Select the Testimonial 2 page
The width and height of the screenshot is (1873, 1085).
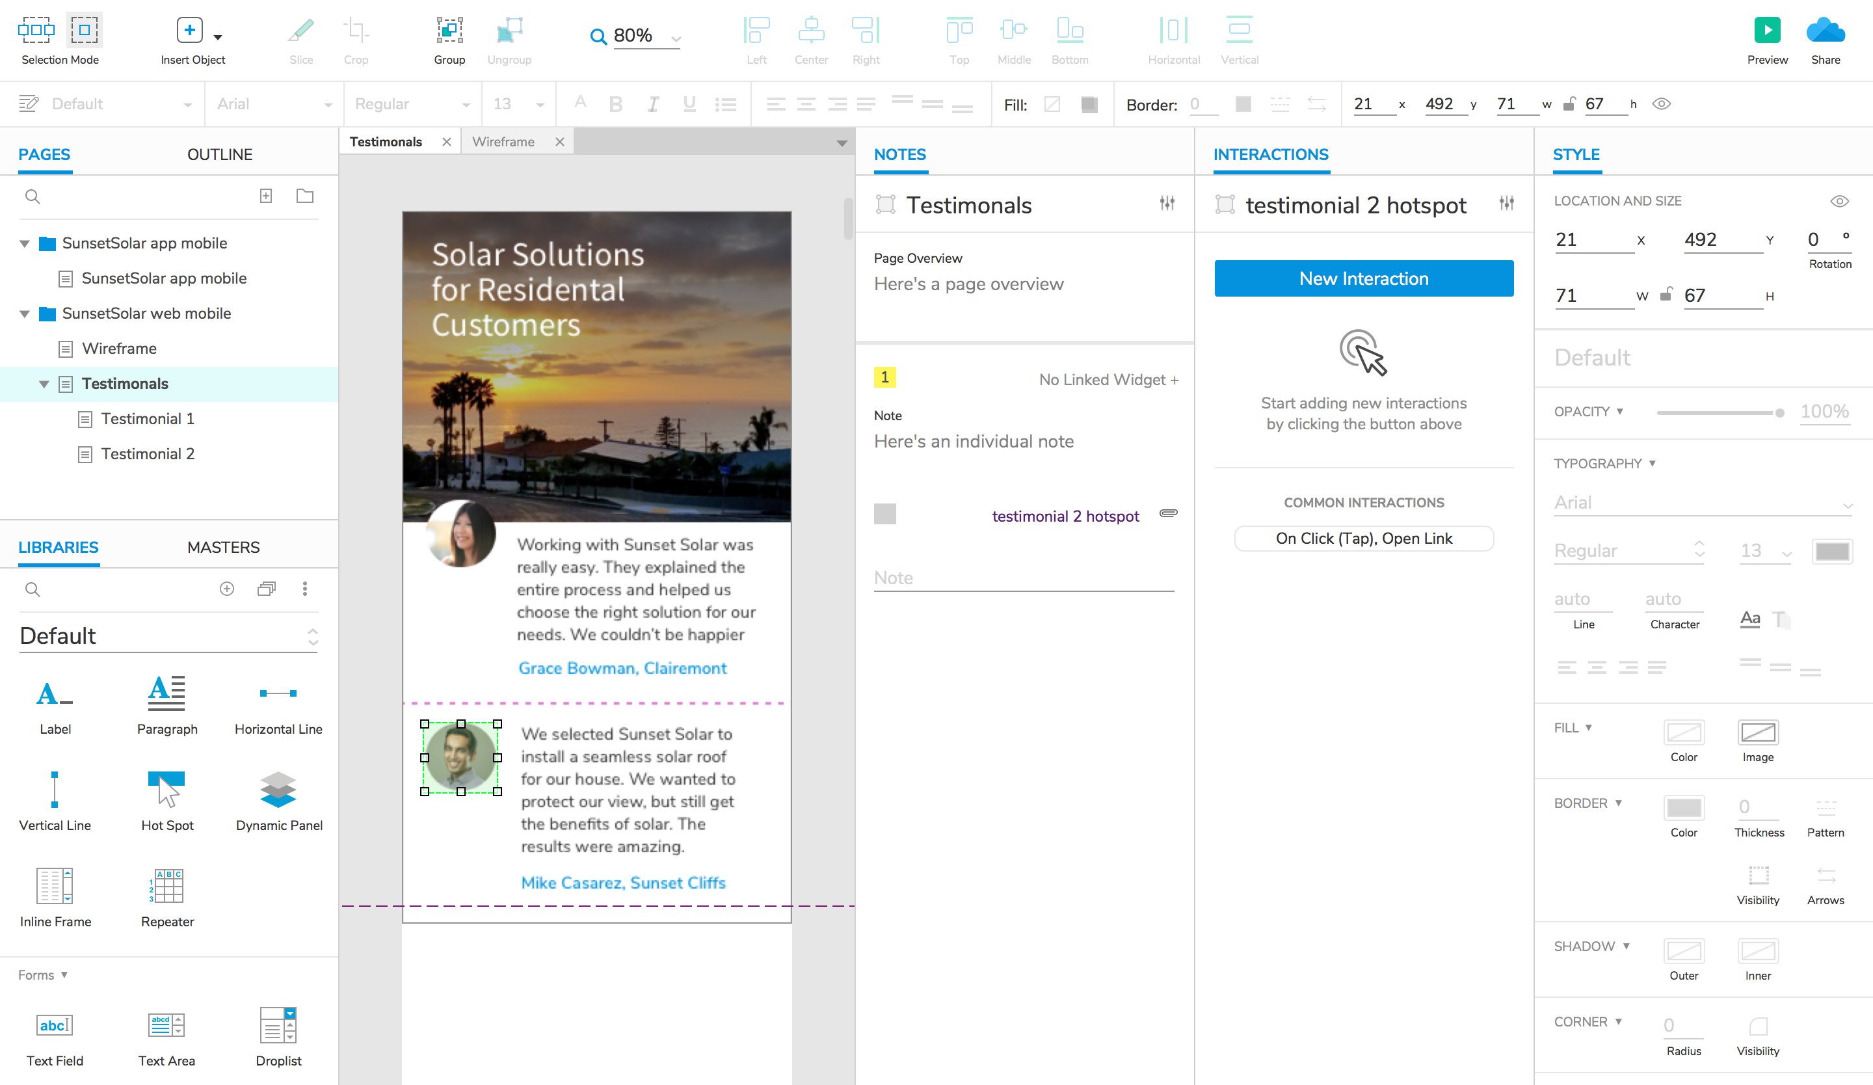coord(147,454)
